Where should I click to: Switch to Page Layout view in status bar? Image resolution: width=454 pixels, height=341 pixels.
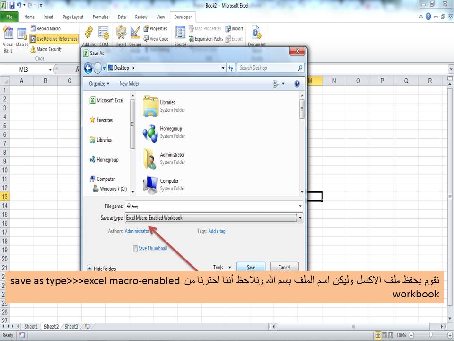coord(384,335)
